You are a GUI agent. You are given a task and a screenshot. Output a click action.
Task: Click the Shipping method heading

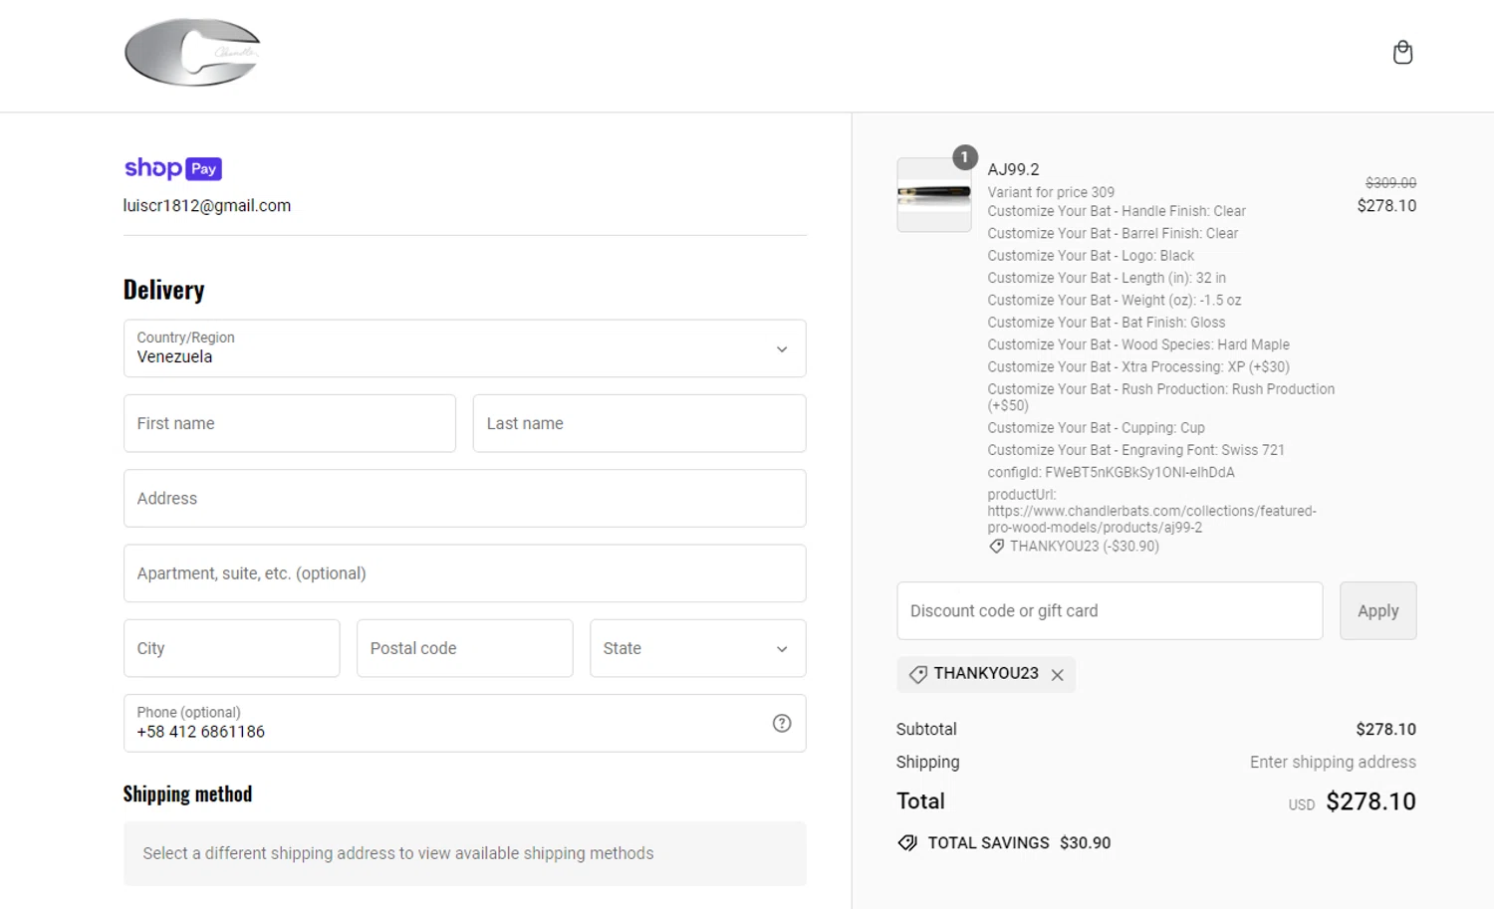pyautogui.click(x=187, y=795)
